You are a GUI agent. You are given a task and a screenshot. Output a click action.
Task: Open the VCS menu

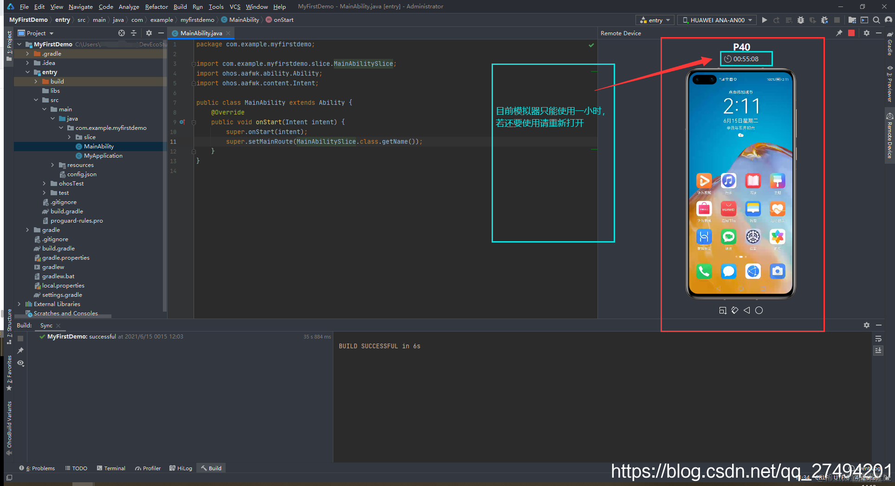click(x=235, y=6)
